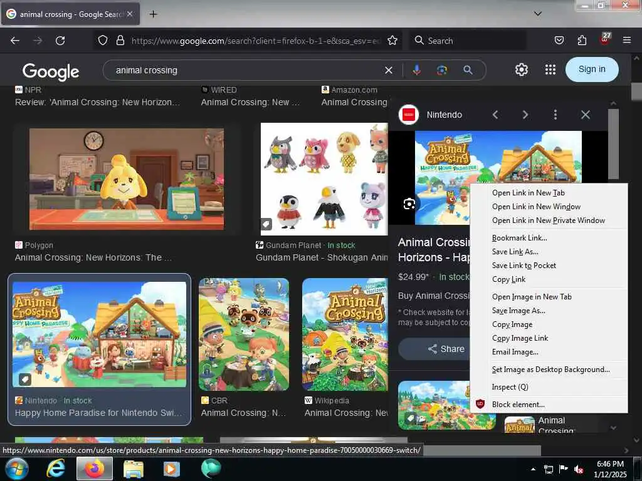Open the CBR Animal Crossing result

(243, 413)
